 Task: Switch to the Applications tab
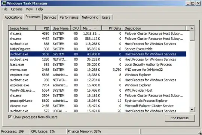click(13, 17)
